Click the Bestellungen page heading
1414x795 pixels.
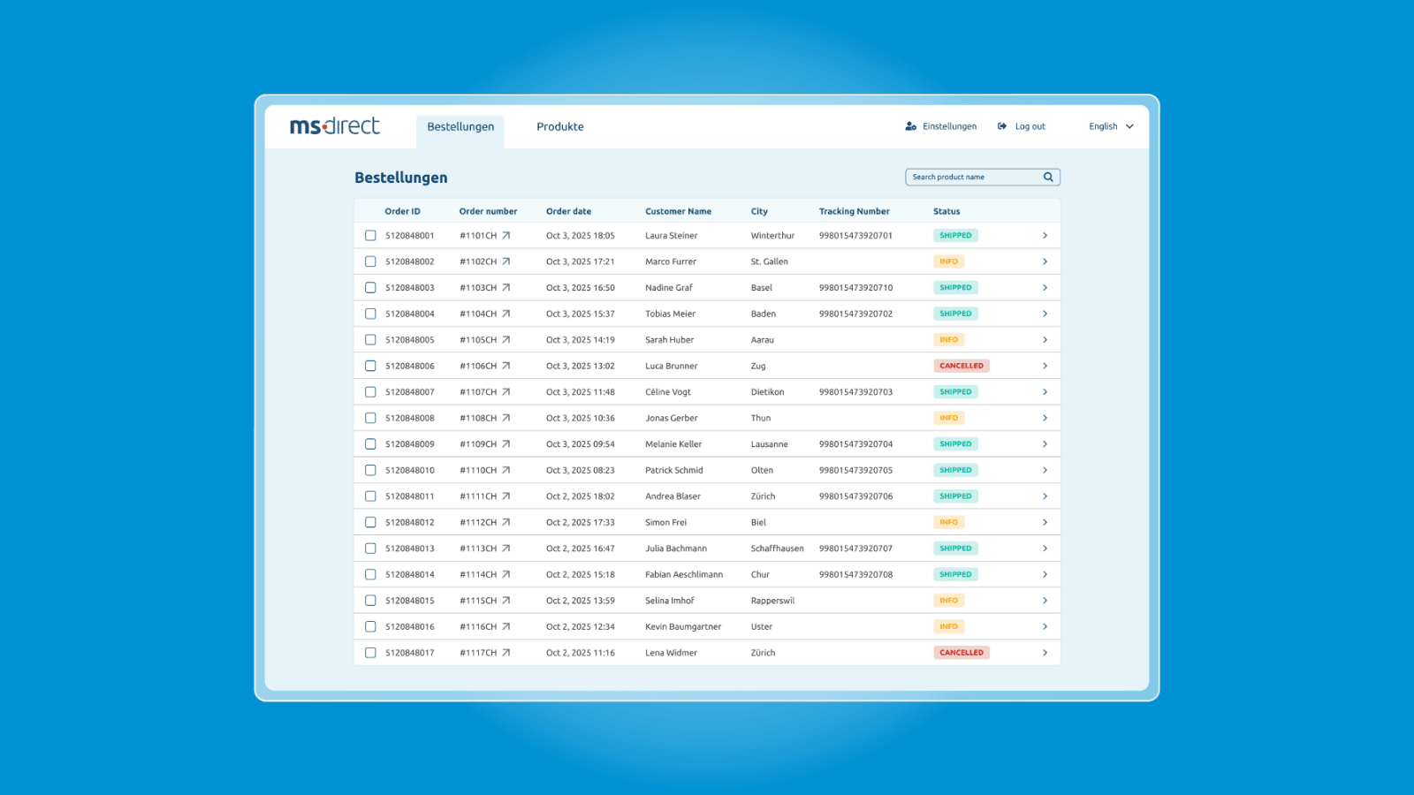(401, 178)
